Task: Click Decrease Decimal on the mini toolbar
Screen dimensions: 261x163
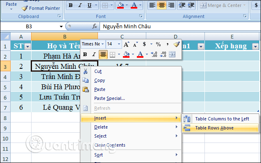Action: pos(163,54)
